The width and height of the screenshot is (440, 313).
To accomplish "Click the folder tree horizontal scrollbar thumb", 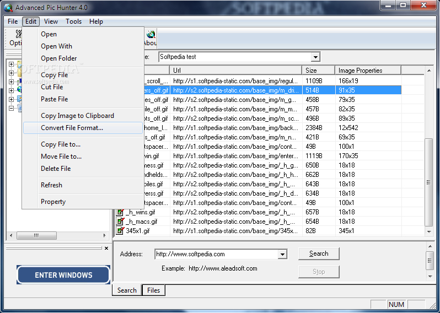I will click(36, 235).
